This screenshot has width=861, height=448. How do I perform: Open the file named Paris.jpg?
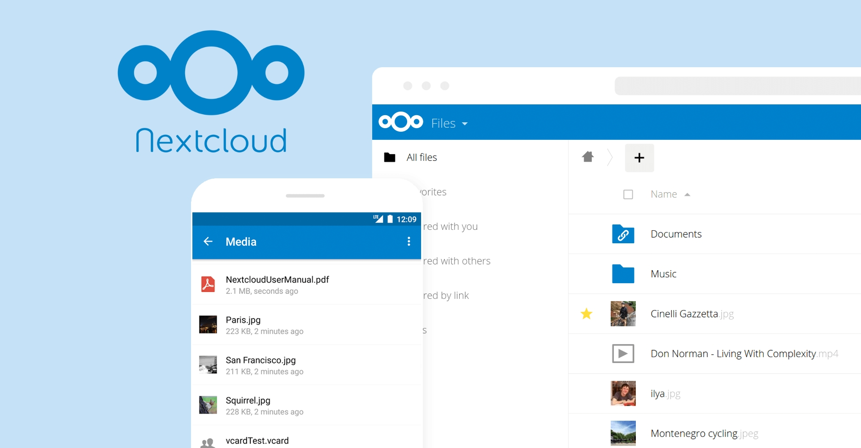[243, 320]
